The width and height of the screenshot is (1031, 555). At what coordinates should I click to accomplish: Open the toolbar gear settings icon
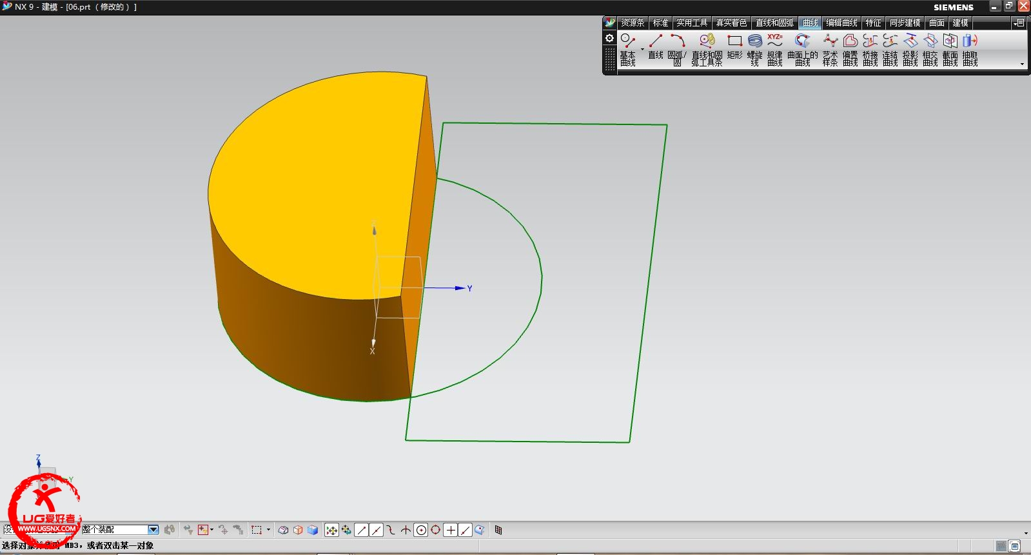[x=609, y=38]
